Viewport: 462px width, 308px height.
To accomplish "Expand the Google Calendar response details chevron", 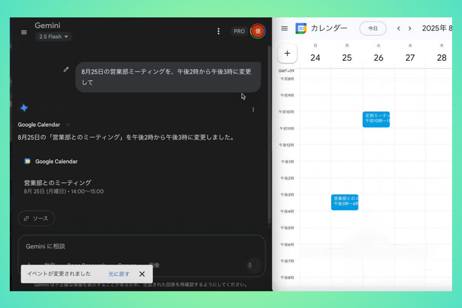I will (68, 125).
